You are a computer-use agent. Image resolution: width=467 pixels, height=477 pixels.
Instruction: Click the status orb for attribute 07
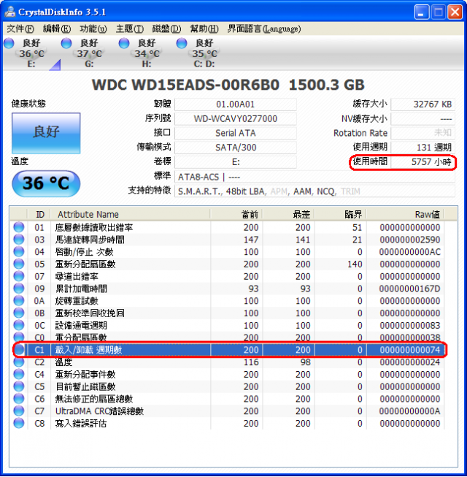pyautogui.click(x=19, y=276)
